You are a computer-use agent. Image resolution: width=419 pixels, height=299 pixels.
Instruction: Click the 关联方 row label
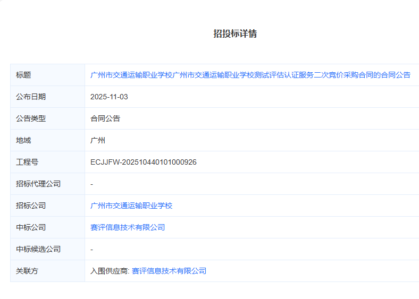27,271
